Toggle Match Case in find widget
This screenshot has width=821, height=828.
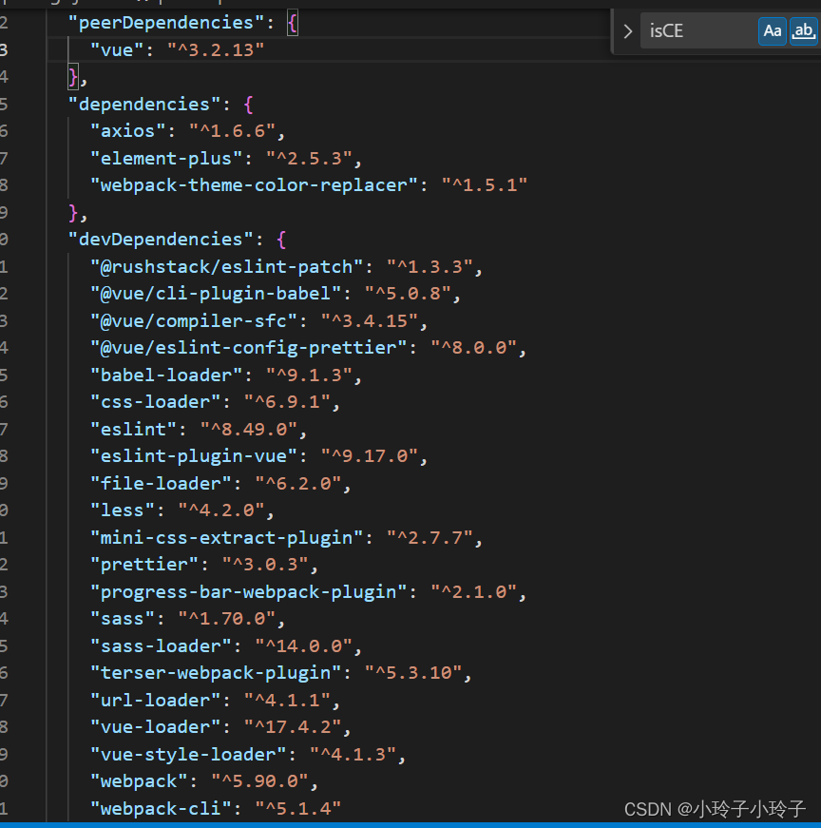772,31
